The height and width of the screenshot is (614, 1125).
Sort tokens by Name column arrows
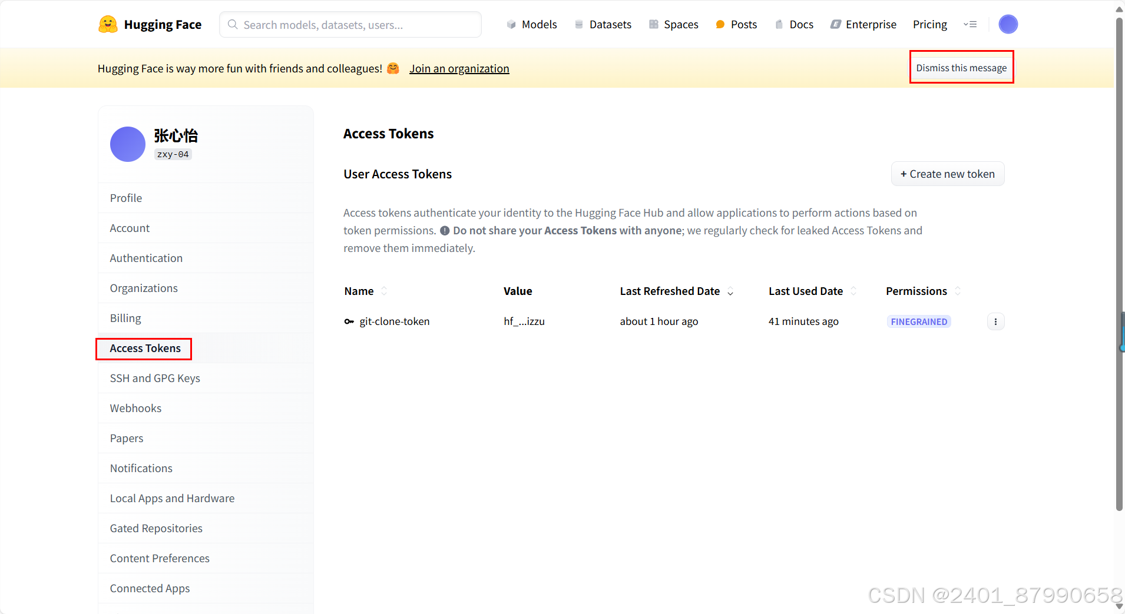click(384, 291)
